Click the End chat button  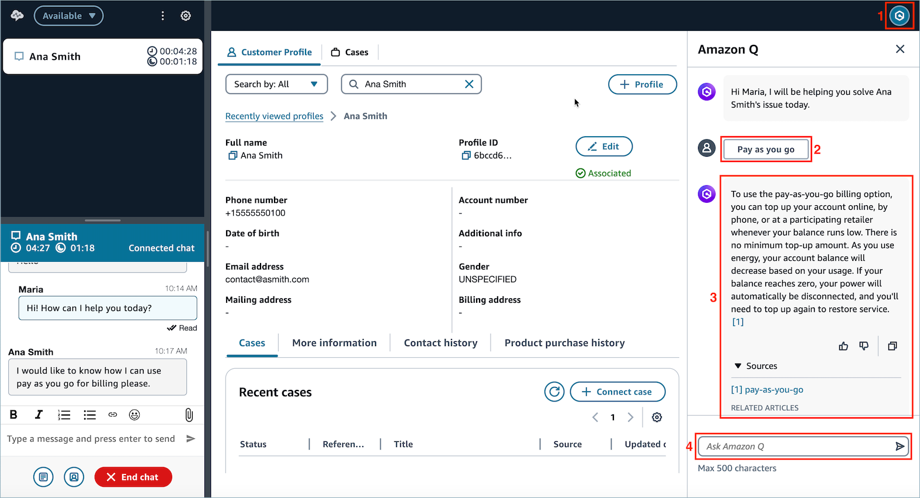click(x=133, y=477)
